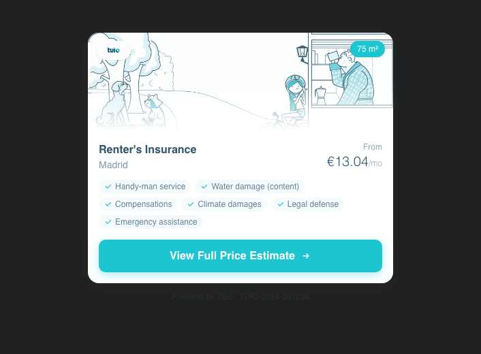Click the Compensations checkmark icon
The image size is (481, 354).
(108, 204)
